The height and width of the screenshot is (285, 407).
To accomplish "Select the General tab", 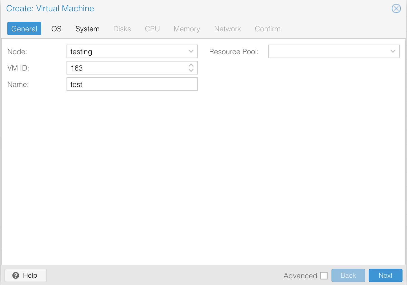I will pos(24,29).
